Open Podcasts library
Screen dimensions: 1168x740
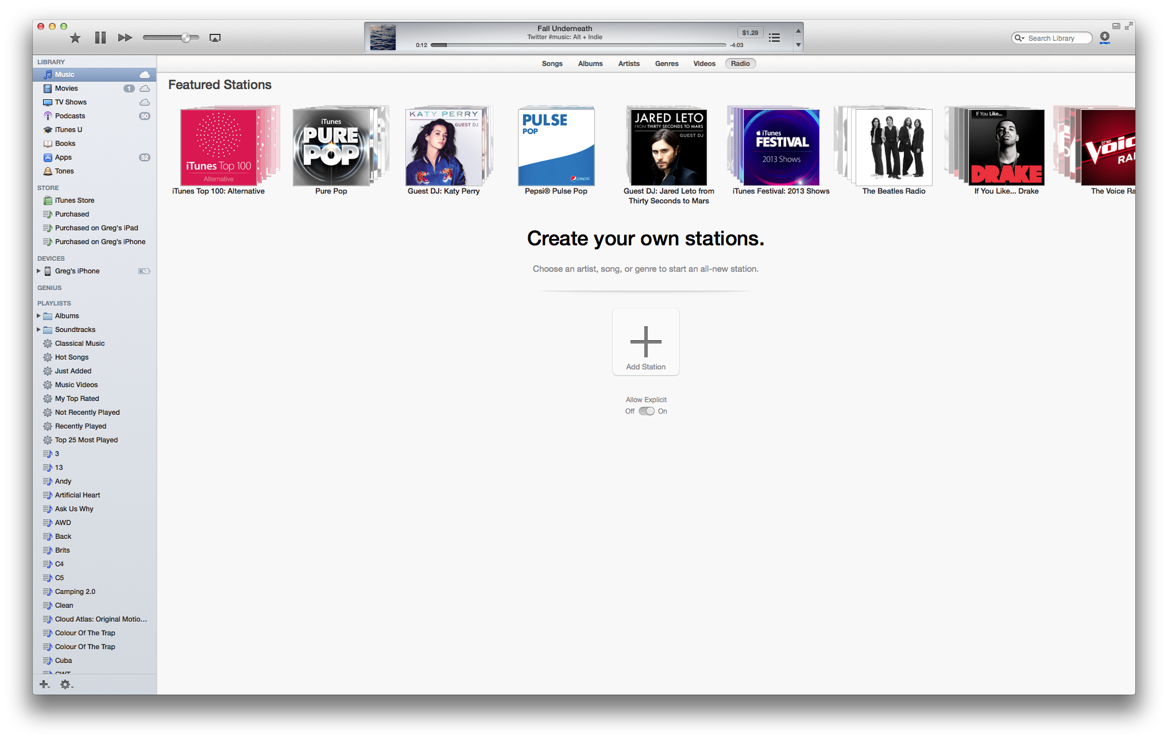[x=94, y=116]
